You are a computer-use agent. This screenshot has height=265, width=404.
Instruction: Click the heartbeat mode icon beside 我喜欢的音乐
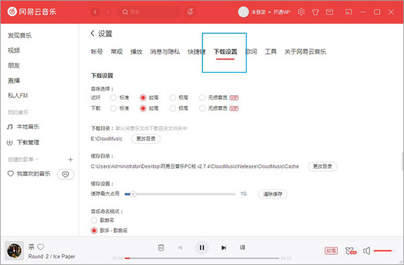(x=65, y=175)
